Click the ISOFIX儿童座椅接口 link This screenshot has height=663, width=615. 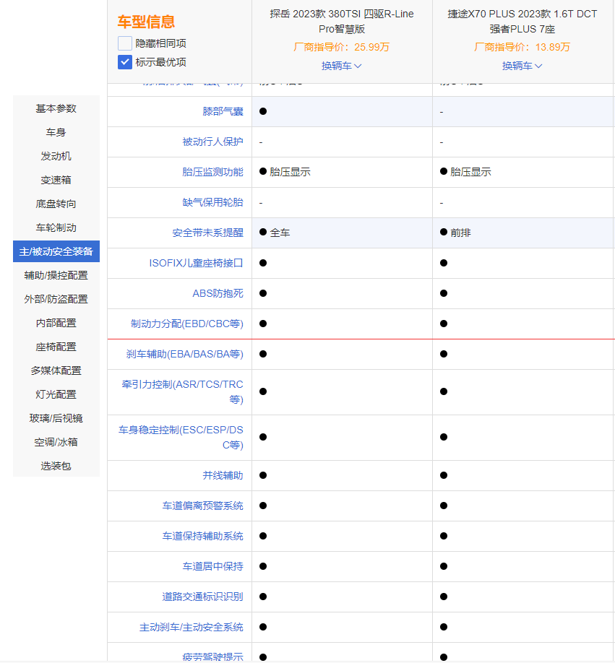pos(197,263)
